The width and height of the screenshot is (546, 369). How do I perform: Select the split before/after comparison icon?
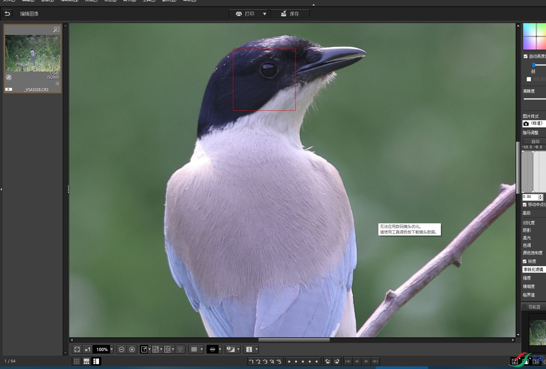coord(155,349)
